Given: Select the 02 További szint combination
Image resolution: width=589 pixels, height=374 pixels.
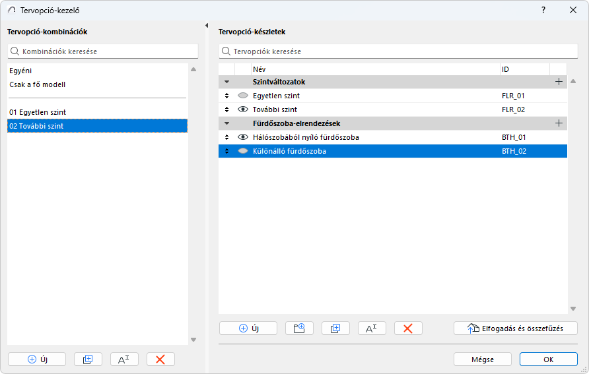Looking at the screenshot, I should 97,126.
